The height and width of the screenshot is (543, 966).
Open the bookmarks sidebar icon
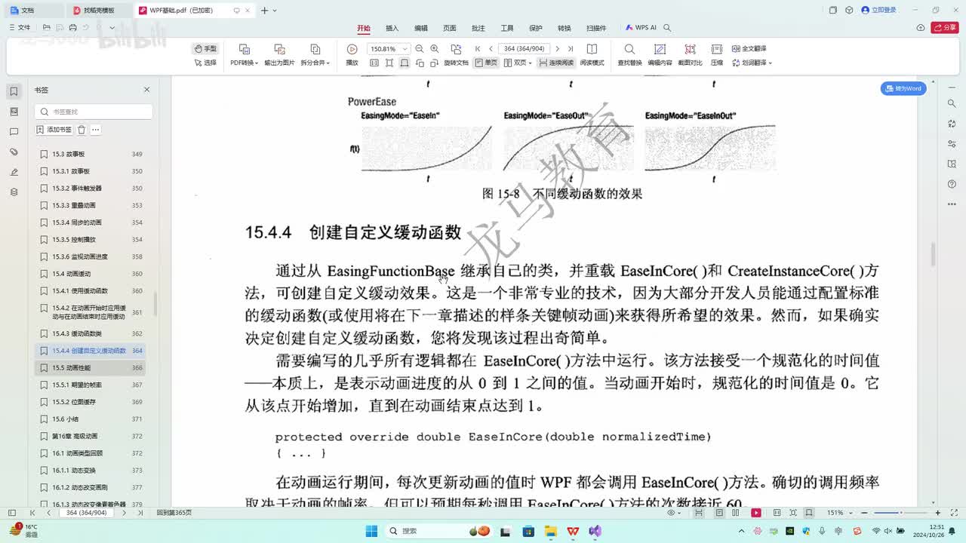[x=14, y=91]
